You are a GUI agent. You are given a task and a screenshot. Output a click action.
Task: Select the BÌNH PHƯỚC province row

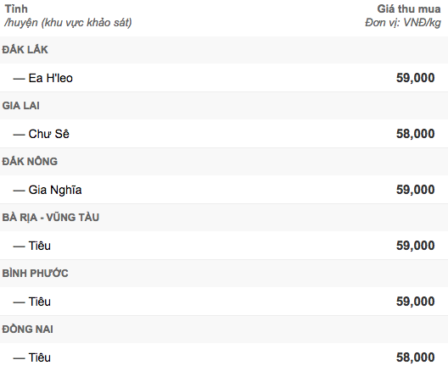(224, 274)
